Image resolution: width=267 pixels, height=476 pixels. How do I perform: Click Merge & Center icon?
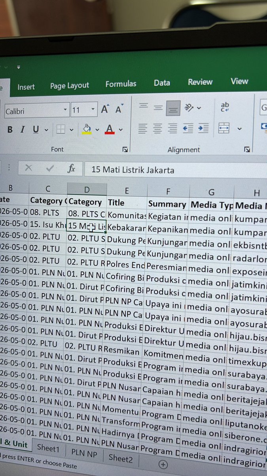[x=224, y=128]
